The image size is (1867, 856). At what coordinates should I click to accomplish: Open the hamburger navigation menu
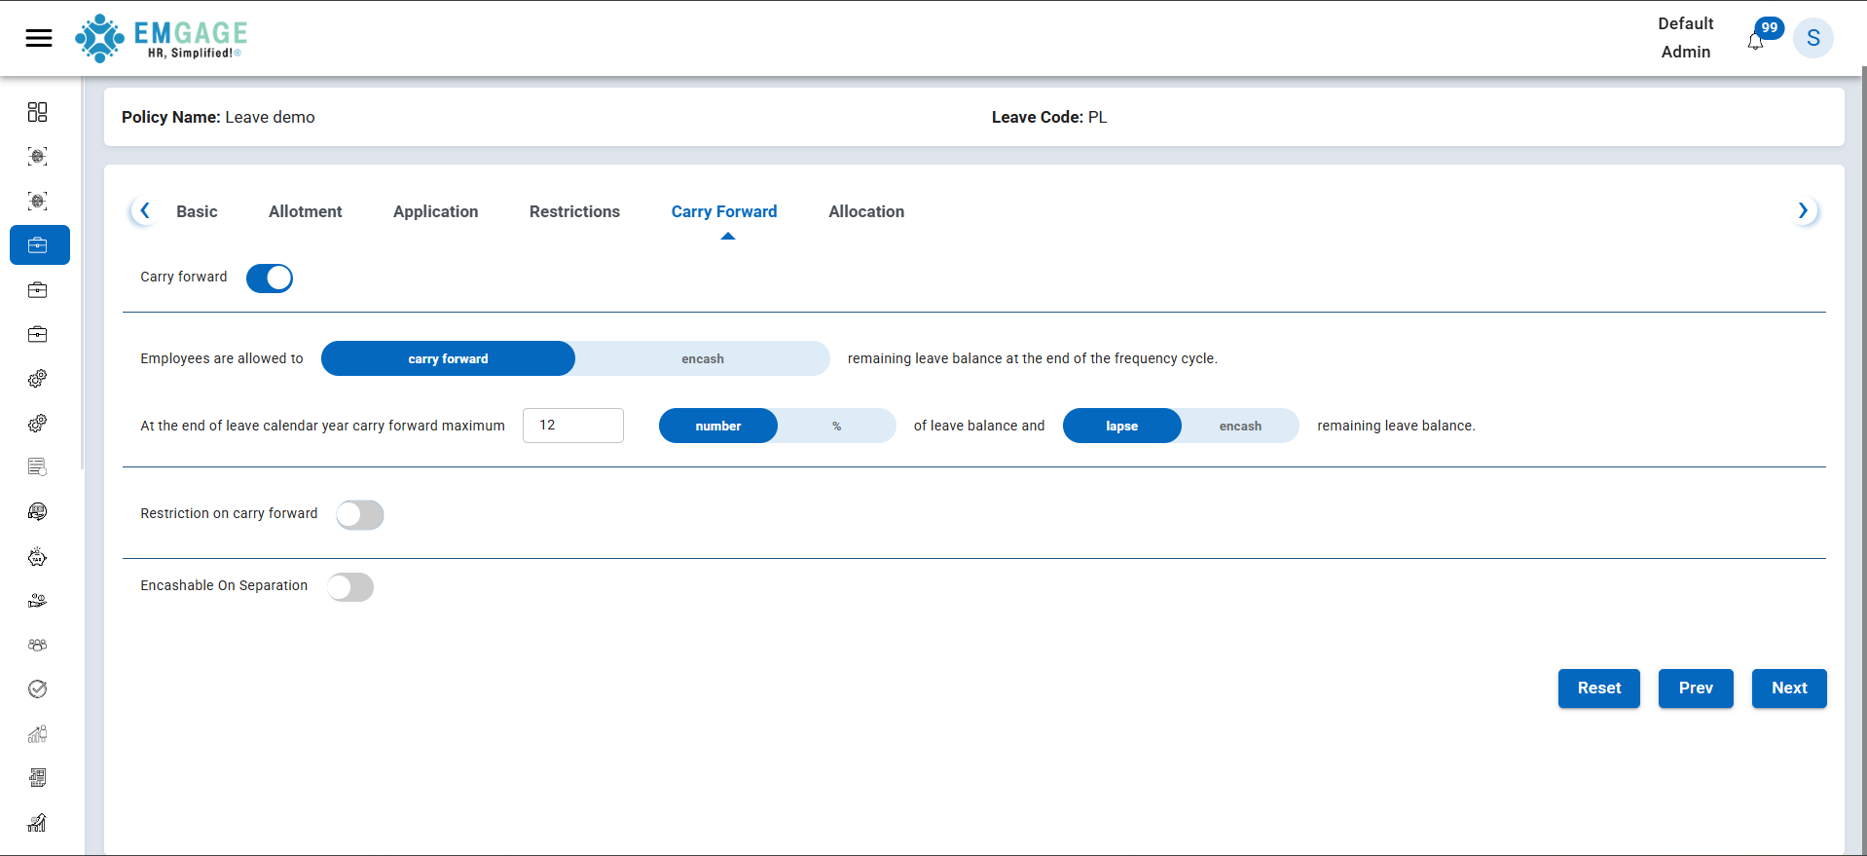tap(39, 38)
